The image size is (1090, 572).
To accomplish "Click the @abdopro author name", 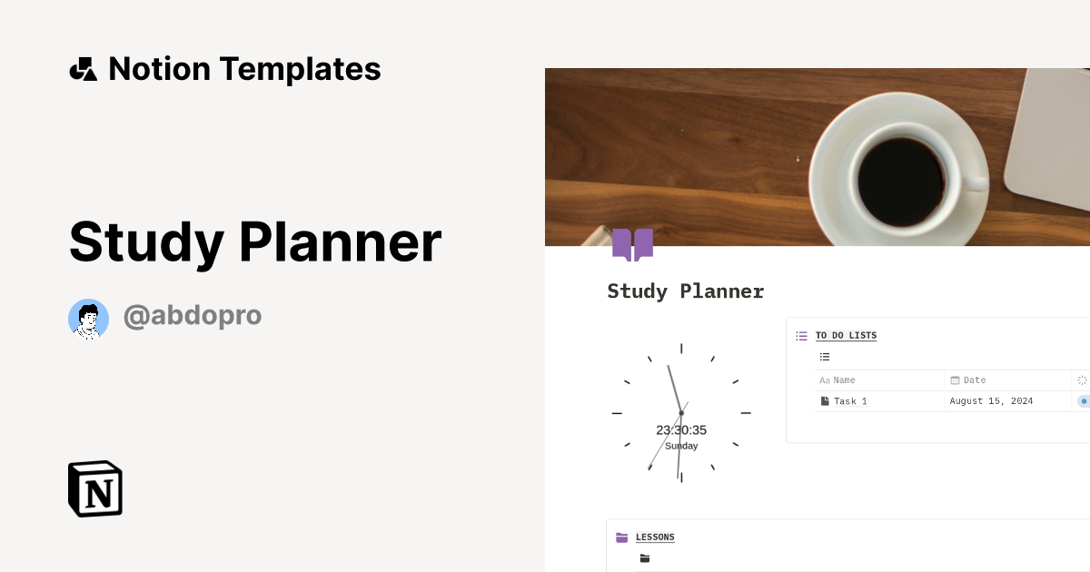I will pos(193,315).
